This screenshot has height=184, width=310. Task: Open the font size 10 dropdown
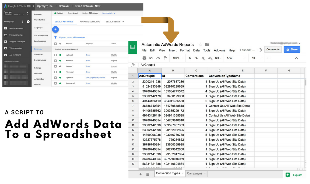click(257, 58)
